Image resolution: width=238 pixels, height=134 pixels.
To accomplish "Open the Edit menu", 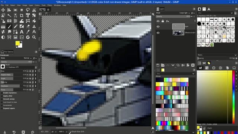I will 7,5.
